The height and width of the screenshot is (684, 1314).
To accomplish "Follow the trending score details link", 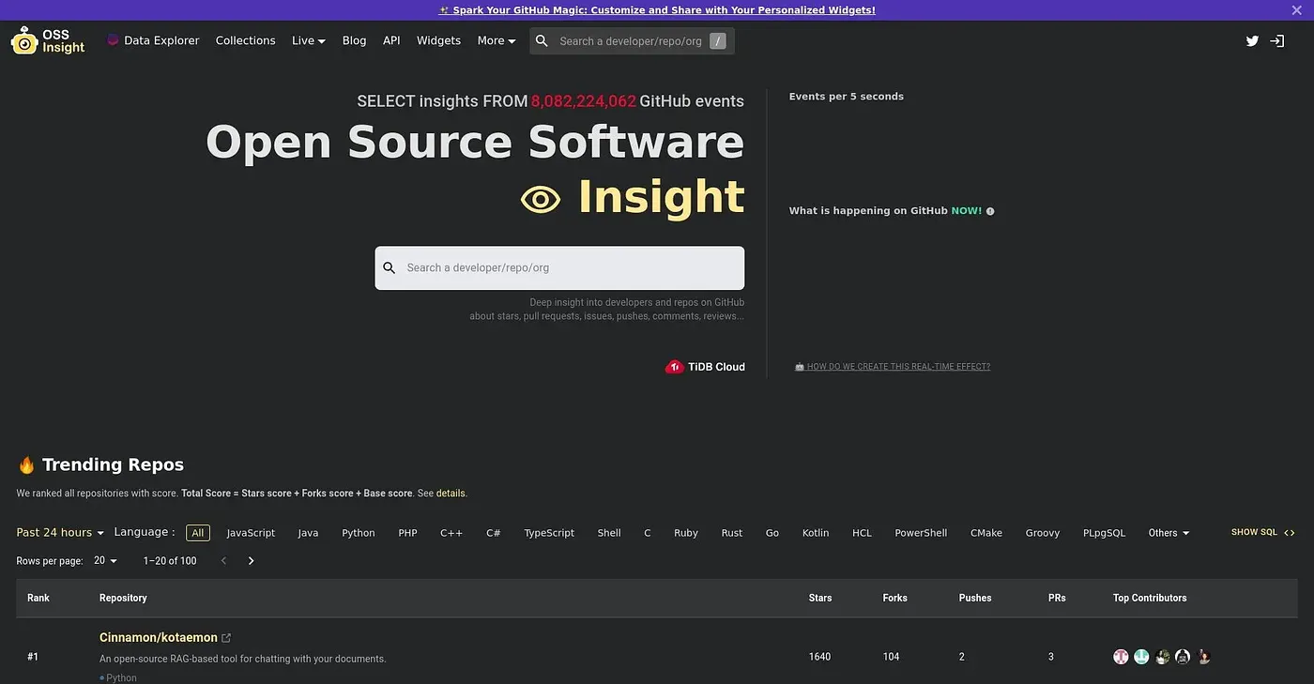I will coord(451,494).
